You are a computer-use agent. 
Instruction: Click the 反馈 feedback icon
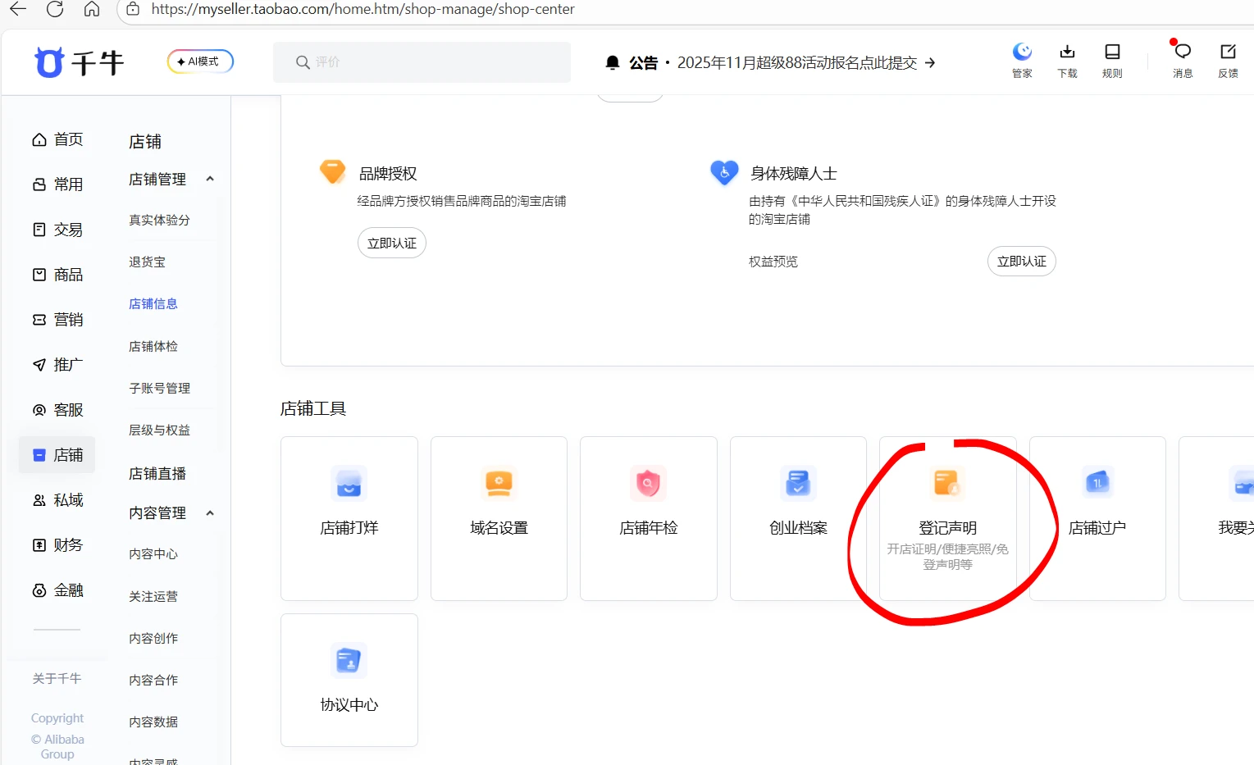[x=1228, y=60]
